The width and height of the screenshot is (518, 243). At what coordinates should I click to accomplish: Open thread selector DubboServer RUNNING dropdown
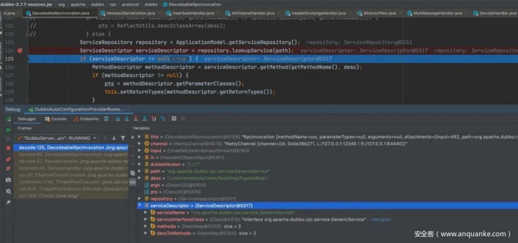56,138
